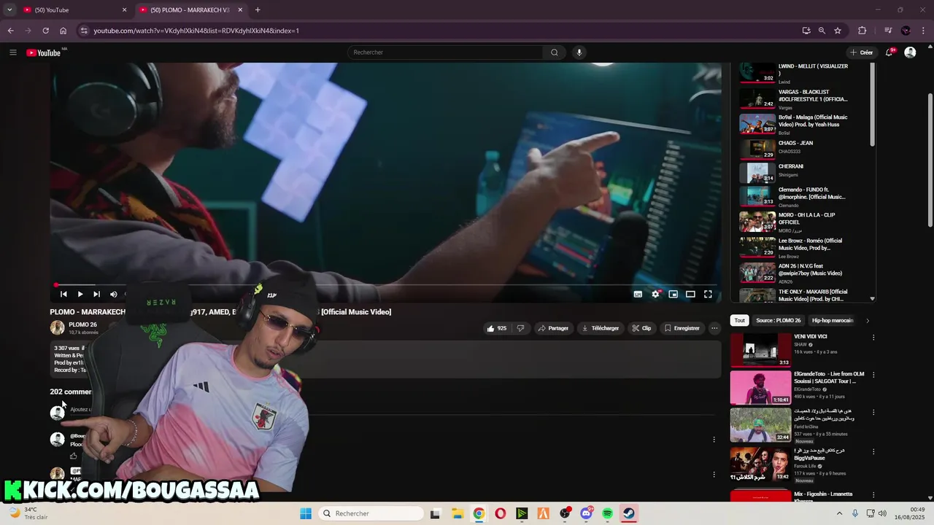934x525 pixels.
Task: Play CHERRANI playlist item
Action: [791, 166]
